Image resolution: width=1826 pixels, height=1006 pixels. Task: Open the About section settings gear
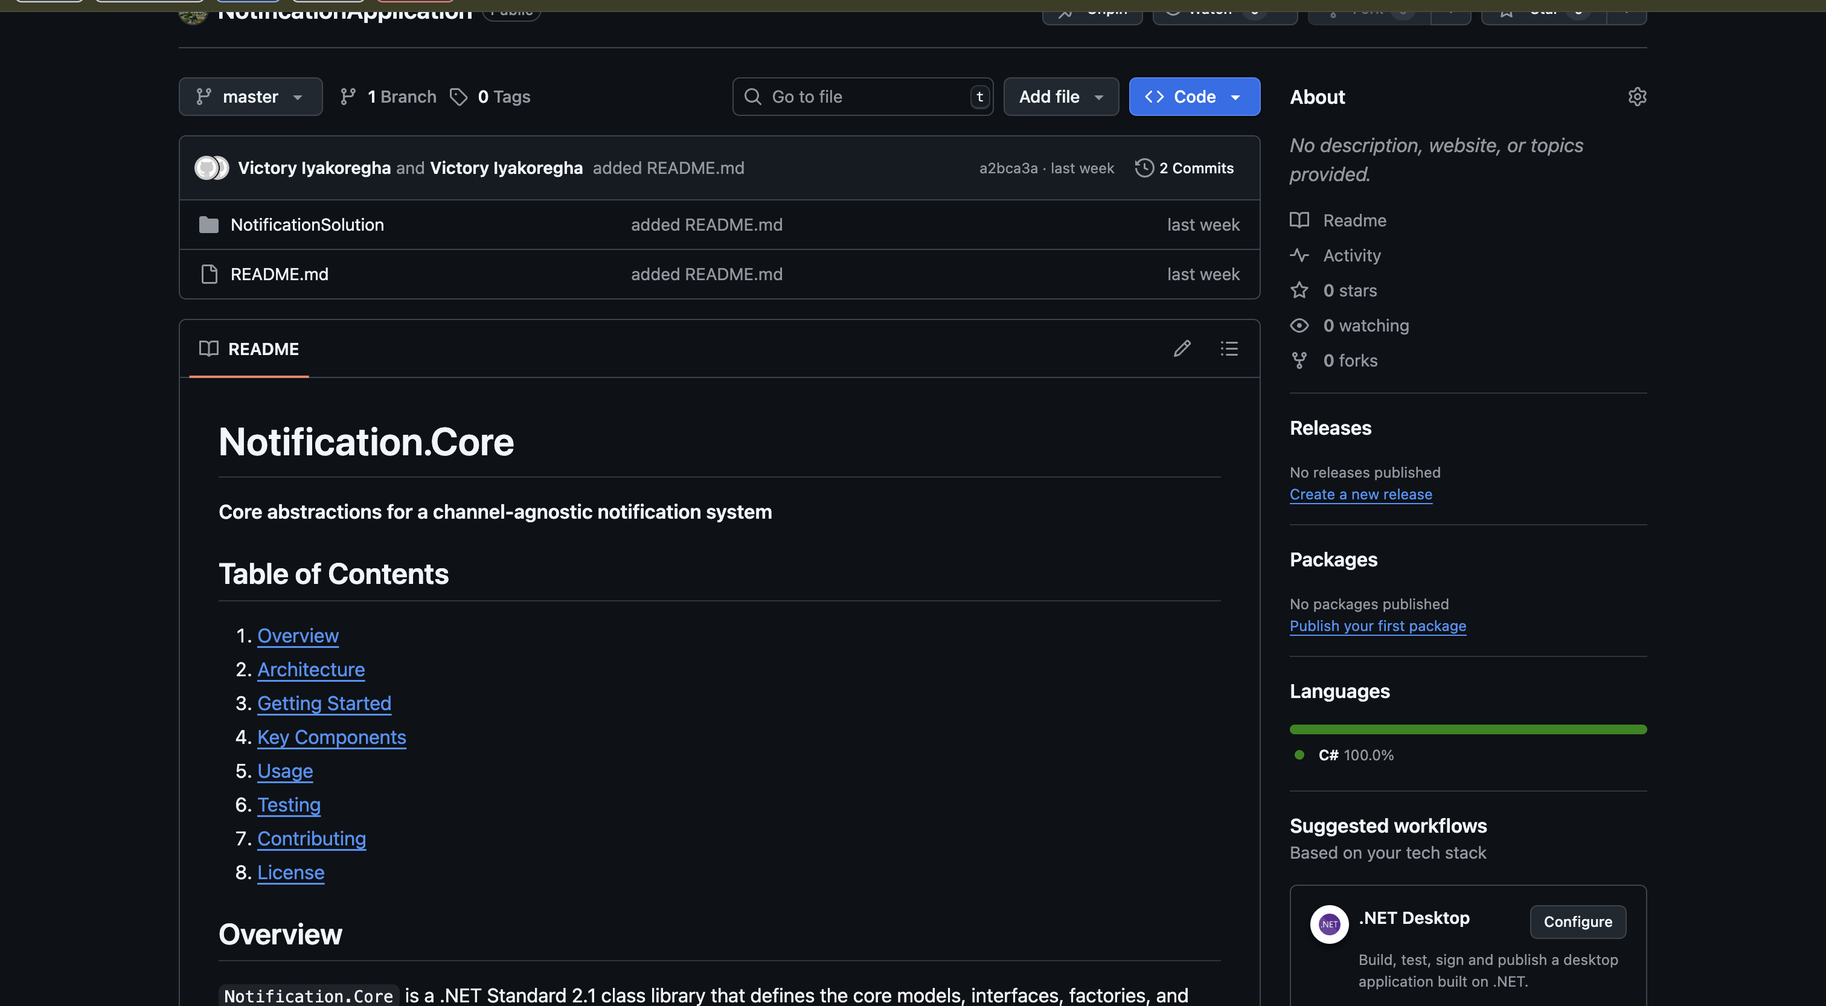(x=1637, y=97)
